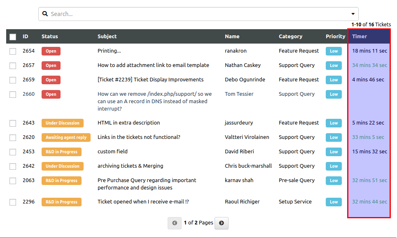Open 'custom field' ticket by David Riberi

[x=113, y=152]
